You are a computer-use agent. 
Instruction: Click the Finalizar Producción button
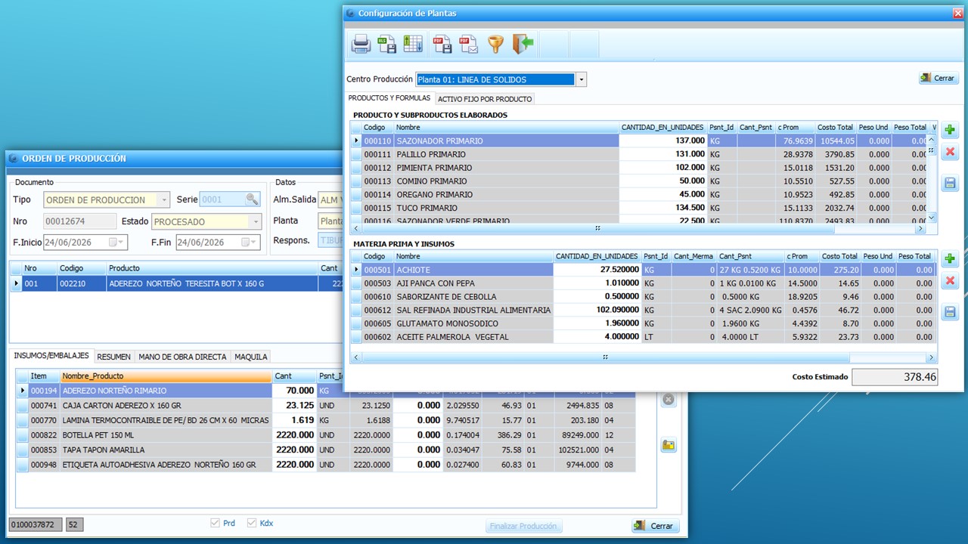point(523,526)
